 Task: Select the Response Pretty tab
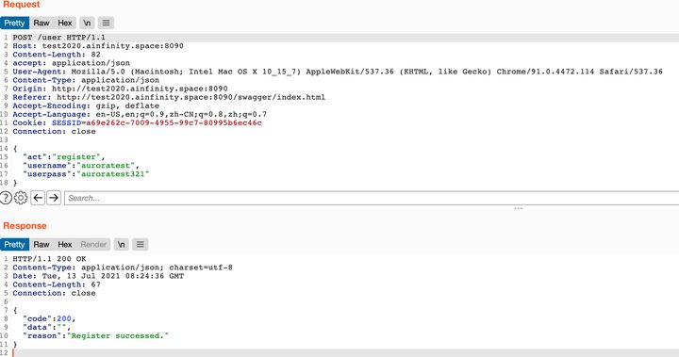15,244
